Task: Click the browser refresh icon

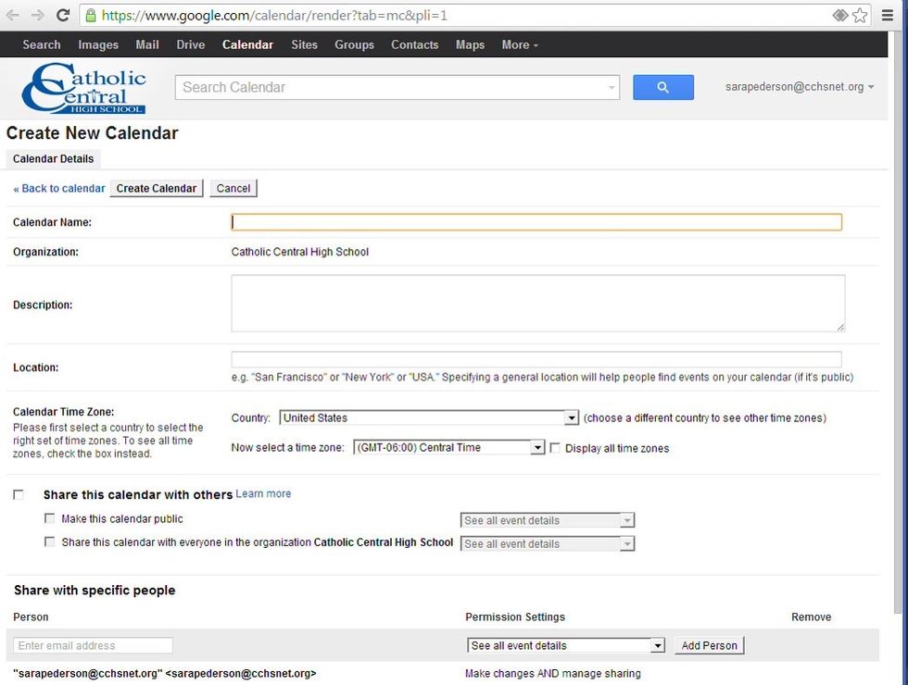Action: point(62,13)
